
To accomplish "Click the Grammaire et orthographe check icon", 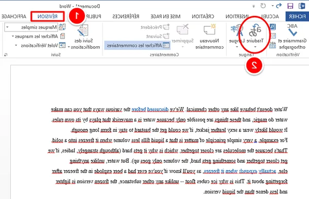I will [293, 30].
